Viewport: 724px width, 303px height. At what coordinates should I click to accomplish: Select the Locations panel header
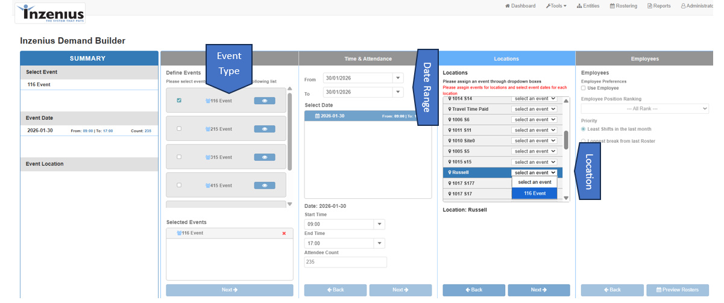[x=506, y=58]
